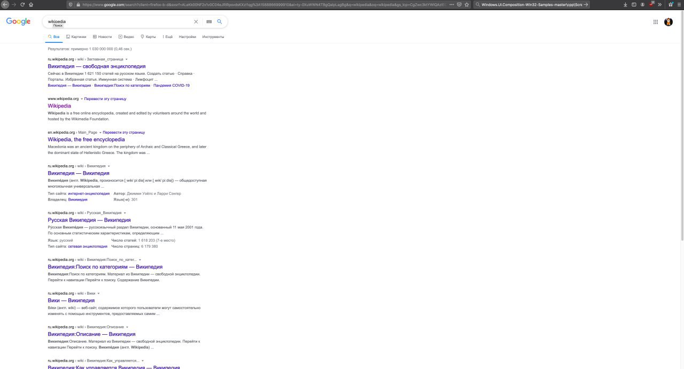Show more toolbar items via double chevron
Image resolution: width=684 pixels, height=369 pixels.
[659, 4]
